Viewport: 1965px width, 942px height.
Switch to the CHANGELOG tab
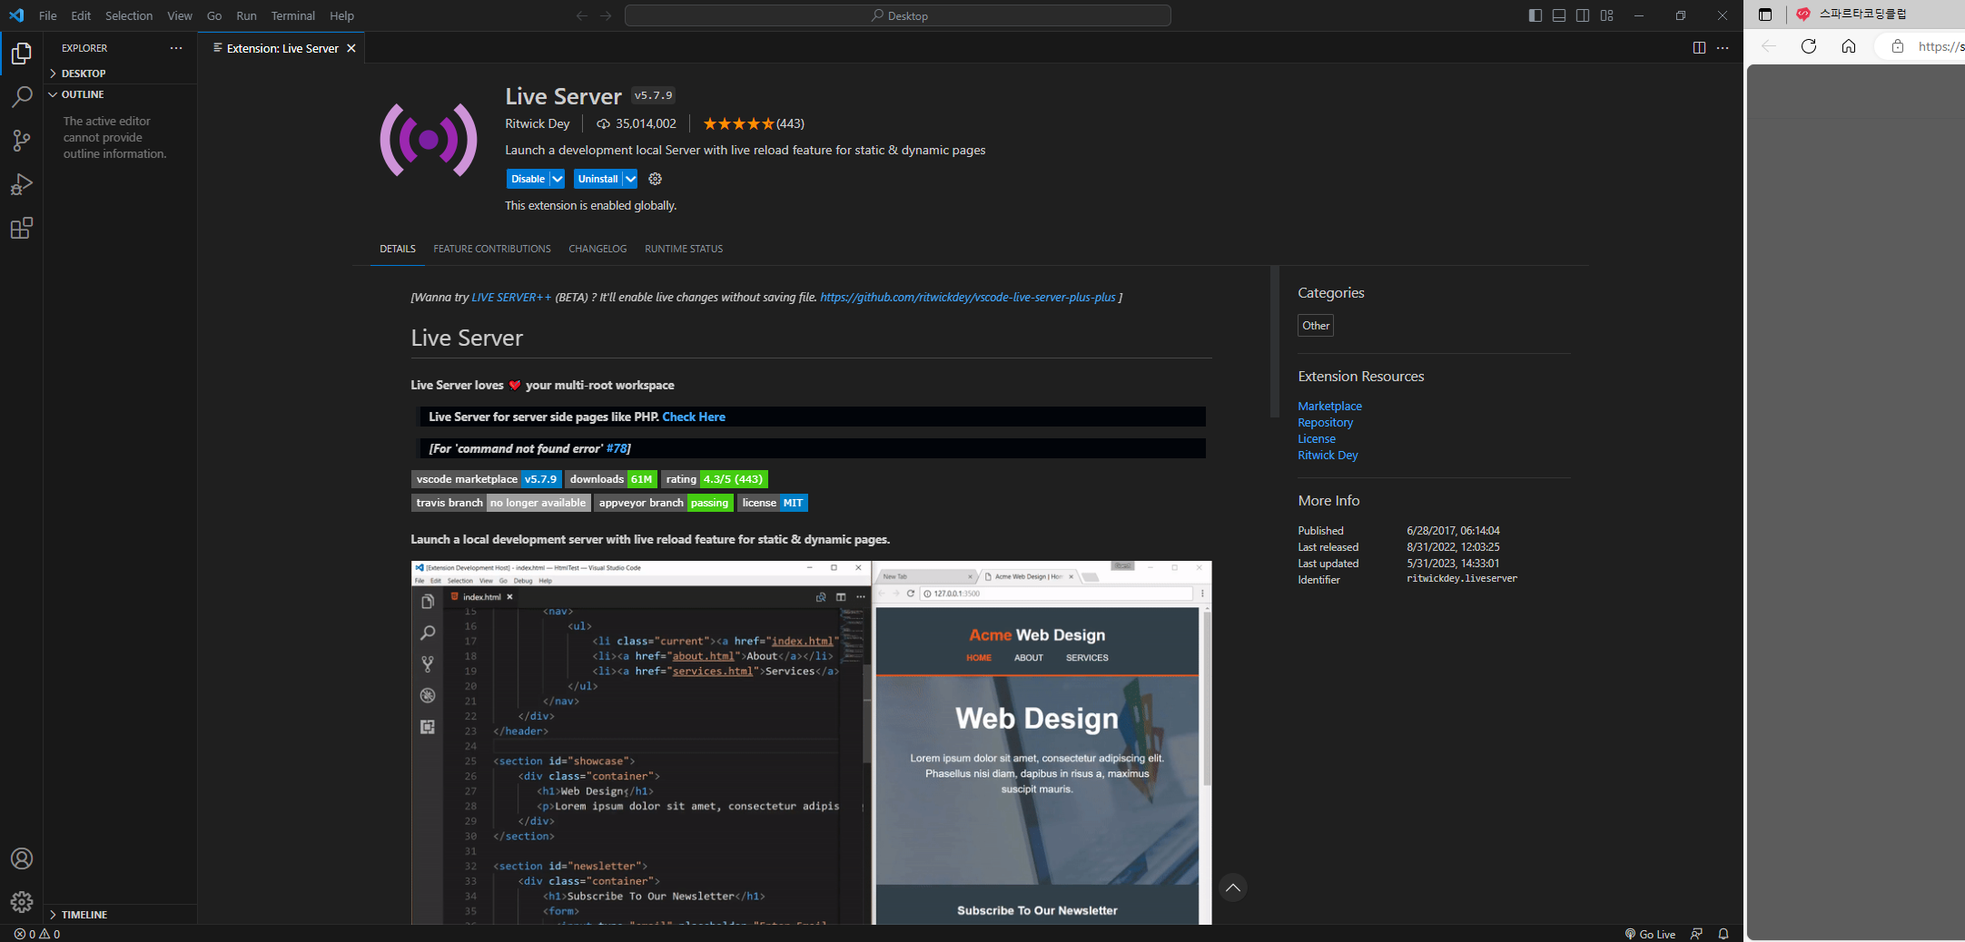(x=597, y=249)
